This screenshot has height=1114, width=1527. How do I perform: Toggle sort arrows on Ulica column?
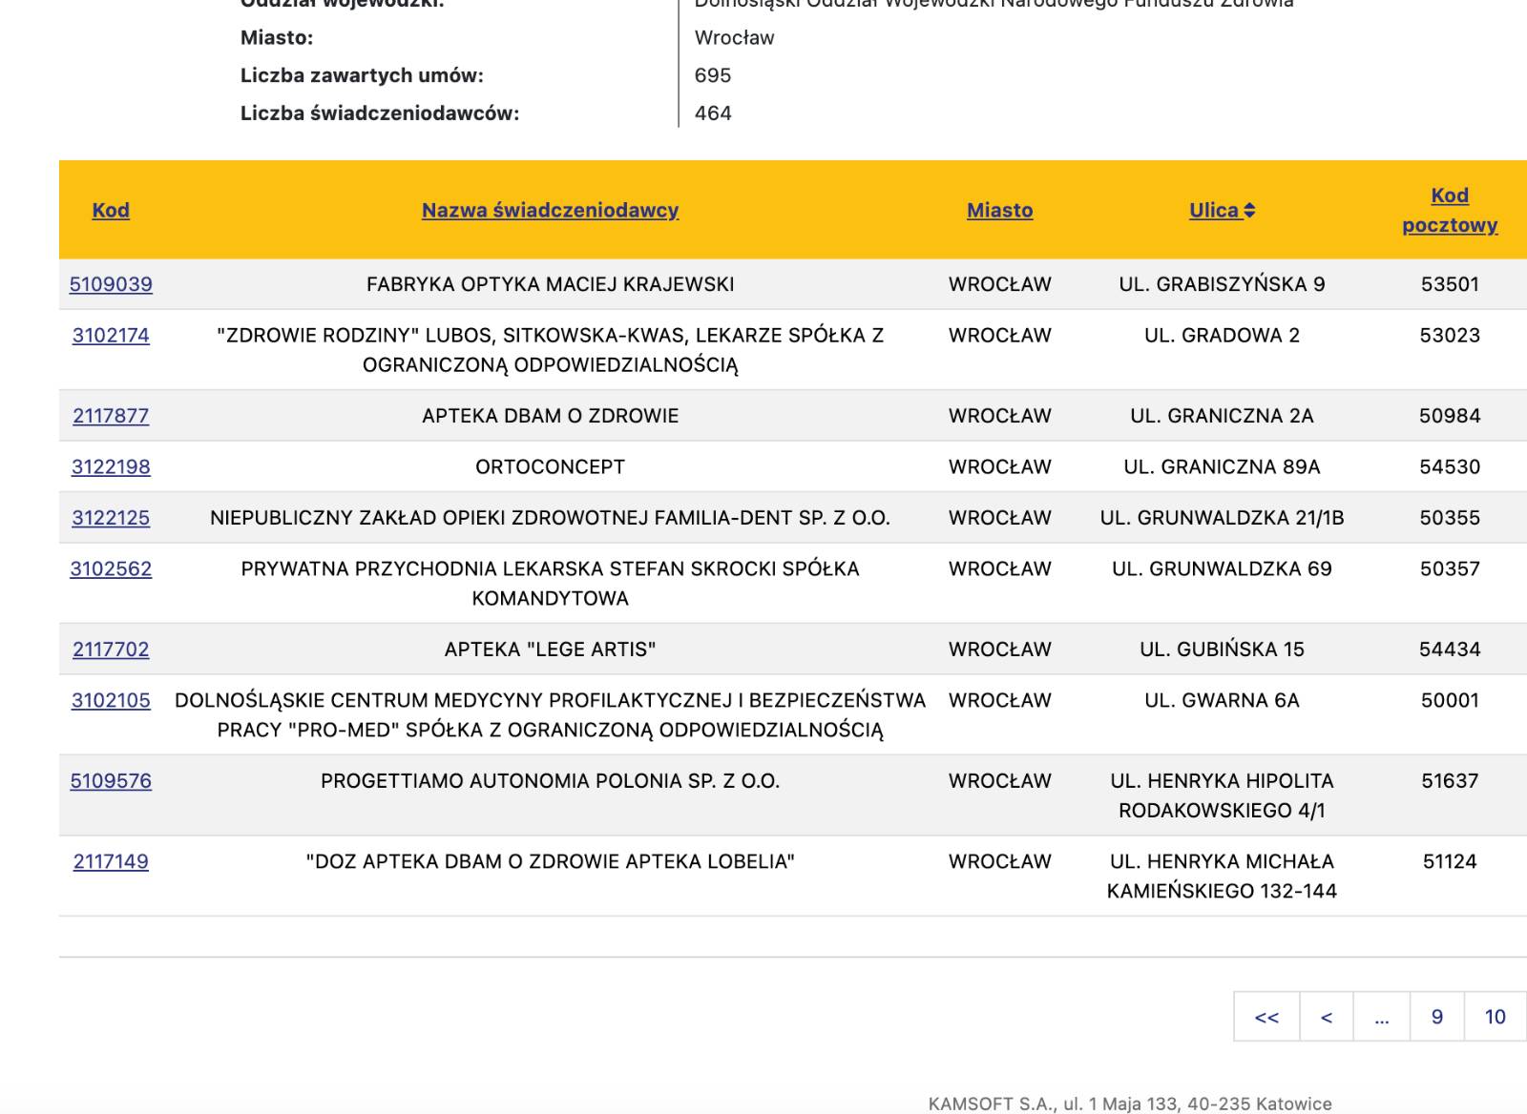(x=1249, y=211)
